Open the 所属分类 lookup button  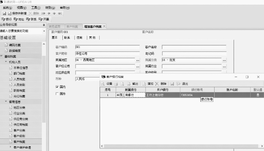[224, 60]
